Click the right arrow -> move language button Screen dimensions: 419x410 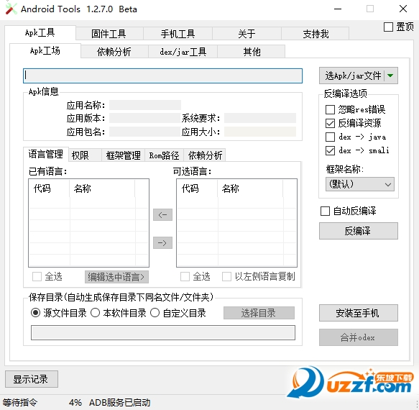coord(162,243)
